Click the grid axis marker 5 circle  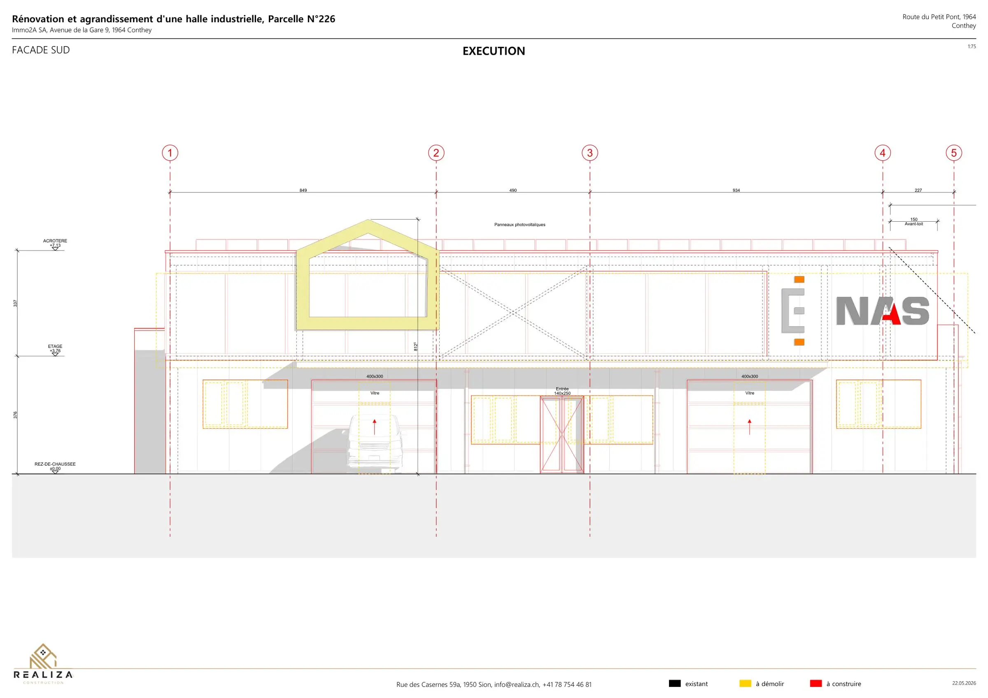(x=953, y=153)
